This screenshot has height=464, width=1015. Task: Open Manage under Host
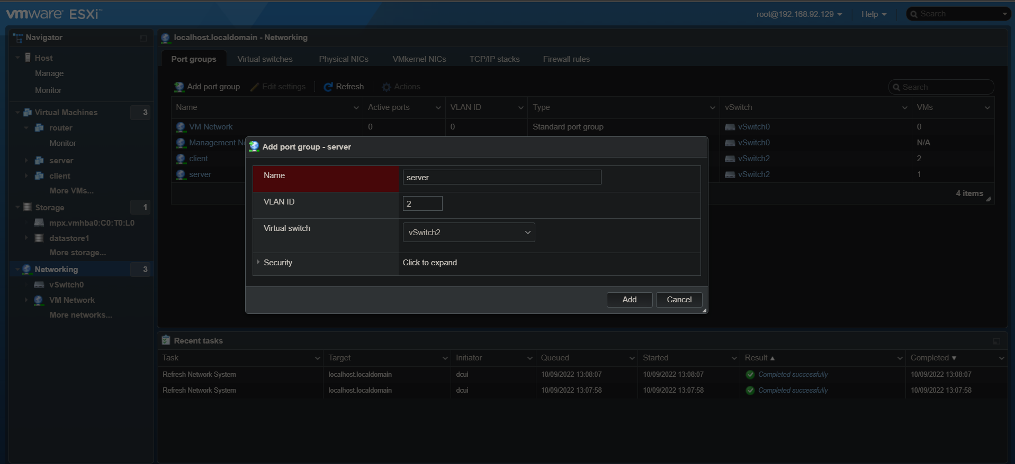point(49,73)
